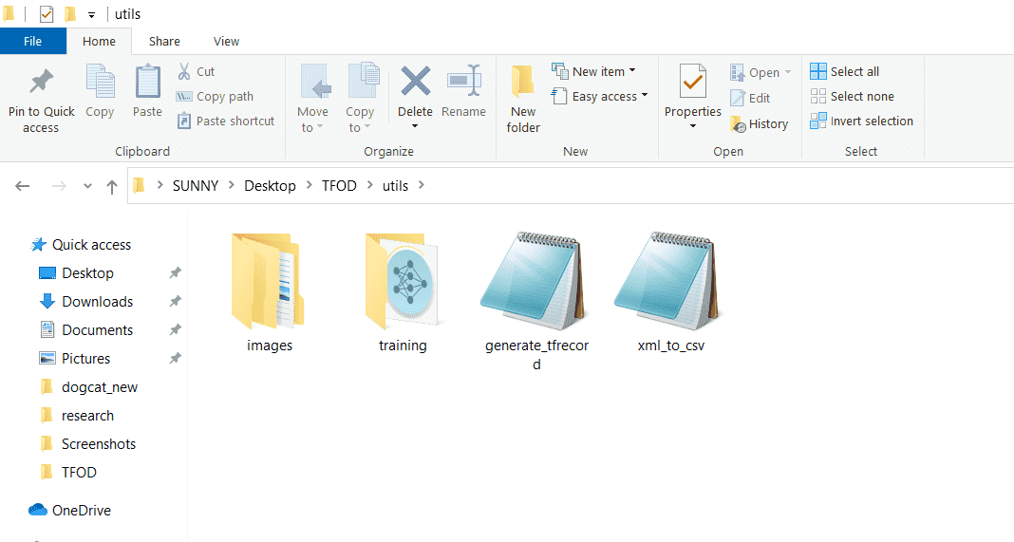Image resolution: width=1014 pixels, height=542 pixels.
Task: Navigate to TFOD in the address bar
Action: pyautogui.click(x=340, y=186)
